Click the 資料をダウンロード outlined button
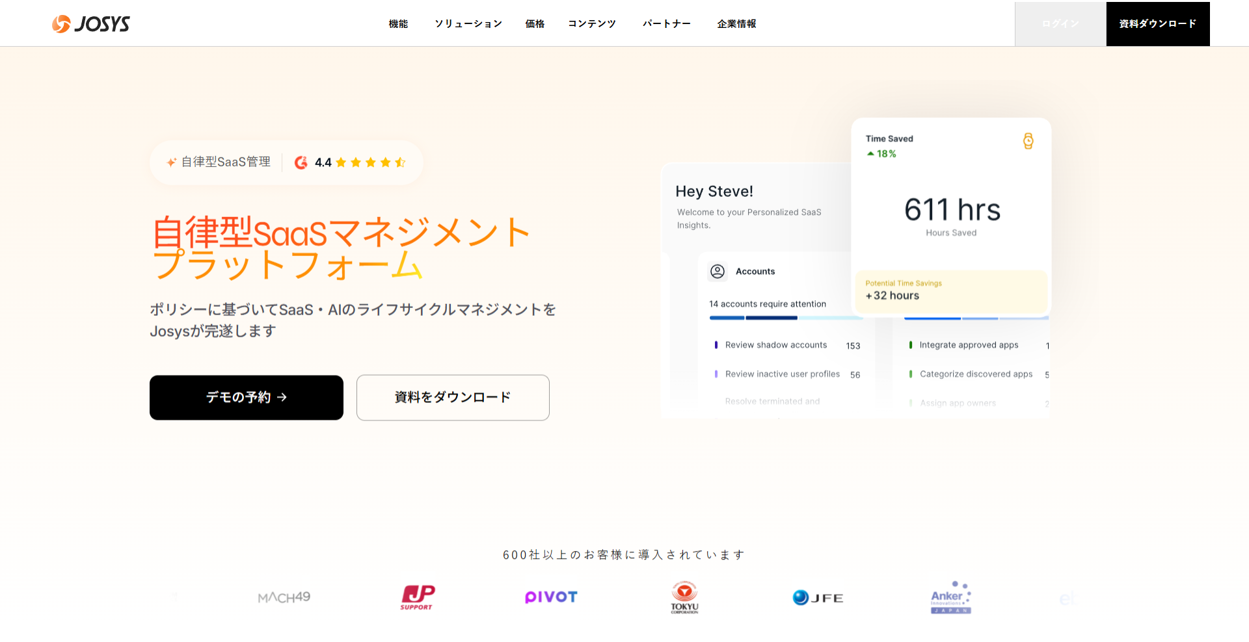The image size is (1249, 642). pos(453,398)
